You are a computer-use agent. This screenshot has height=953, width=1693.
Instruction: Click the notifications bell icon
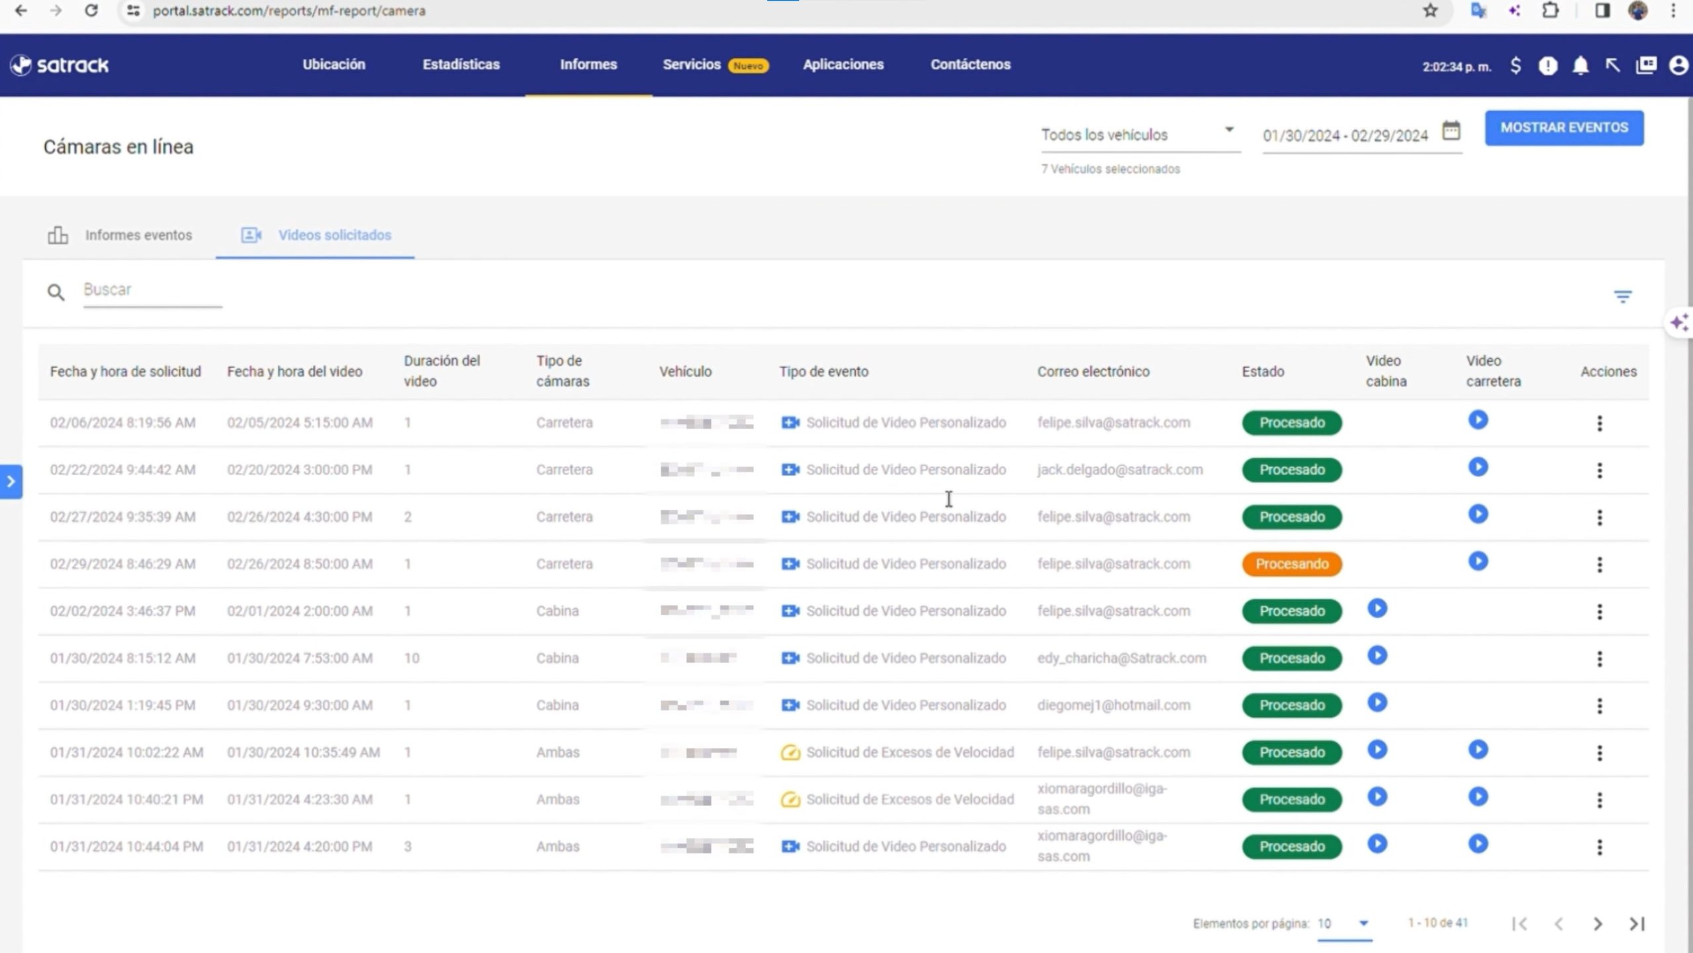pos(1580,65)
